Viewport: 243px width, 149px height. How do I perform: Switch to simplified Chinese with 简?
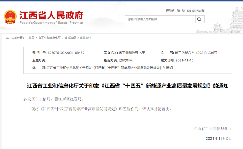178,11
